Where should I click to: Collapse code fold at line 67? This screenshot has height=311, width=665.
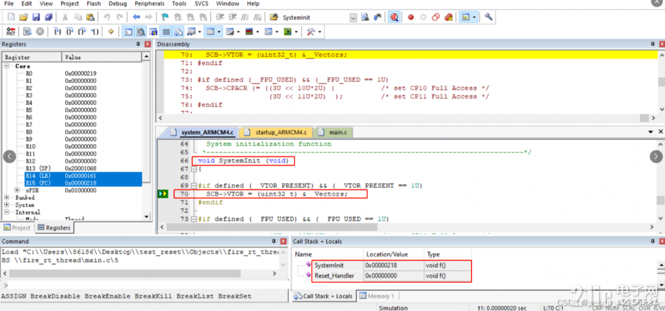194,169
